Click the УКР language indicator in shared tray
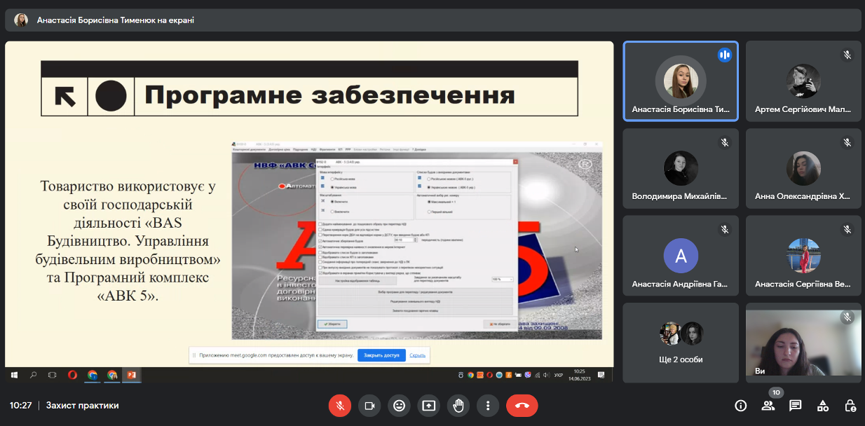The width and height of the screenshot is (865, 426). (x=559, y=376)
